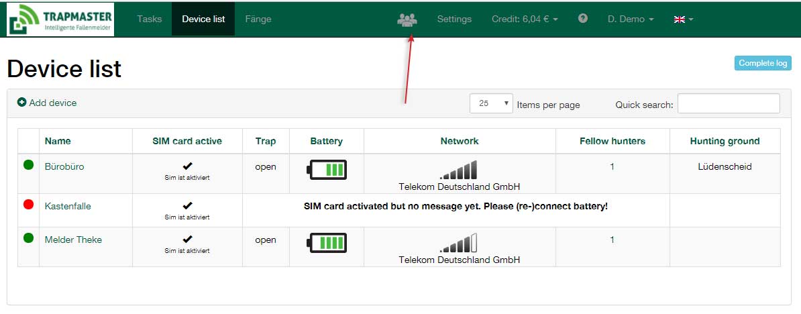This screenshot has height=314, width=801.
Task: Expand the D. Demo user dropdown
Action: coord(631,19)
